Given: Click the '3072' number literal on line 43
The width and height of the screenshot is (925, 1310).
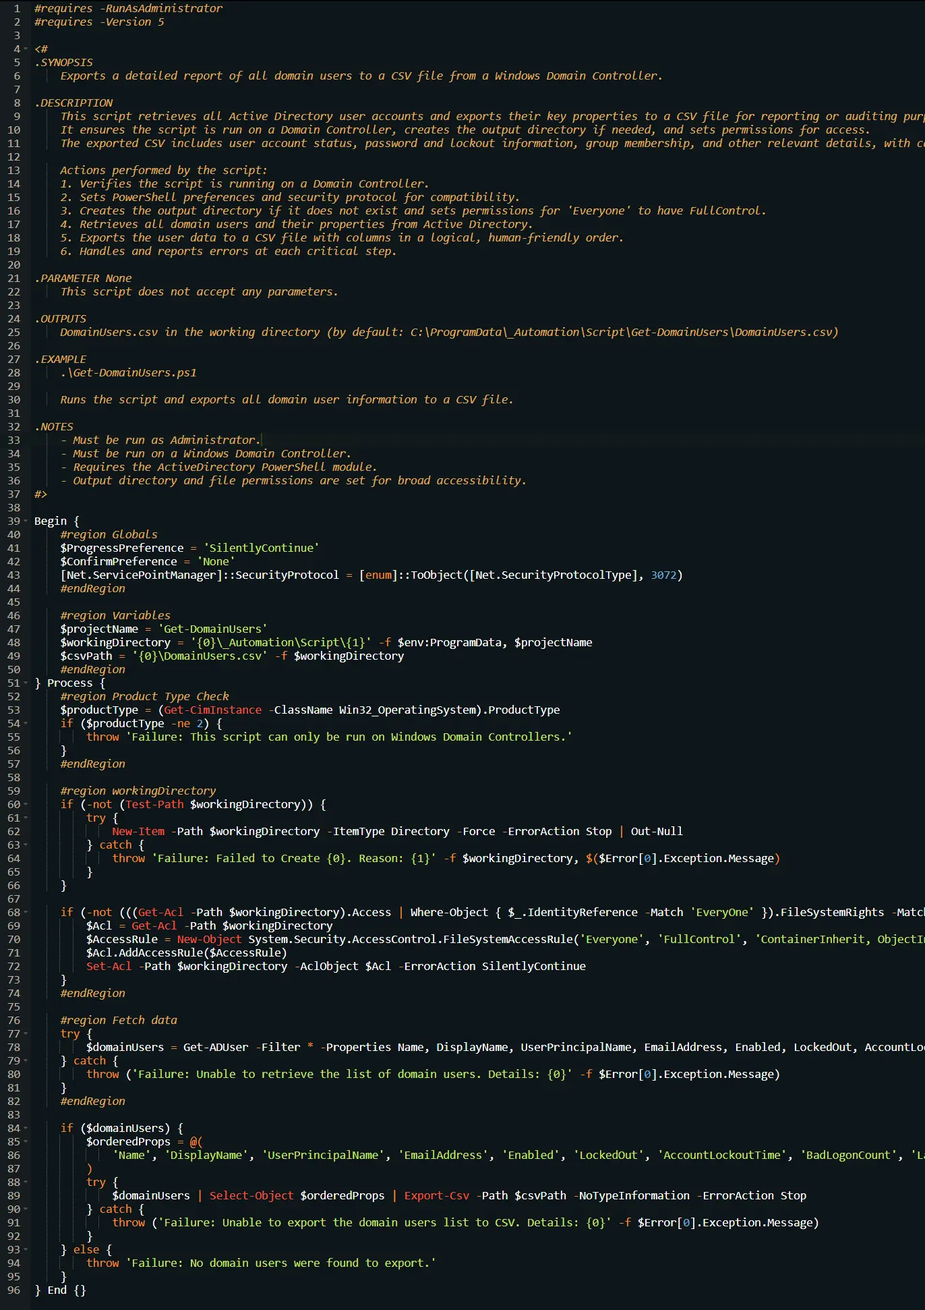Looking at the screenshot, I should (663, 575).
